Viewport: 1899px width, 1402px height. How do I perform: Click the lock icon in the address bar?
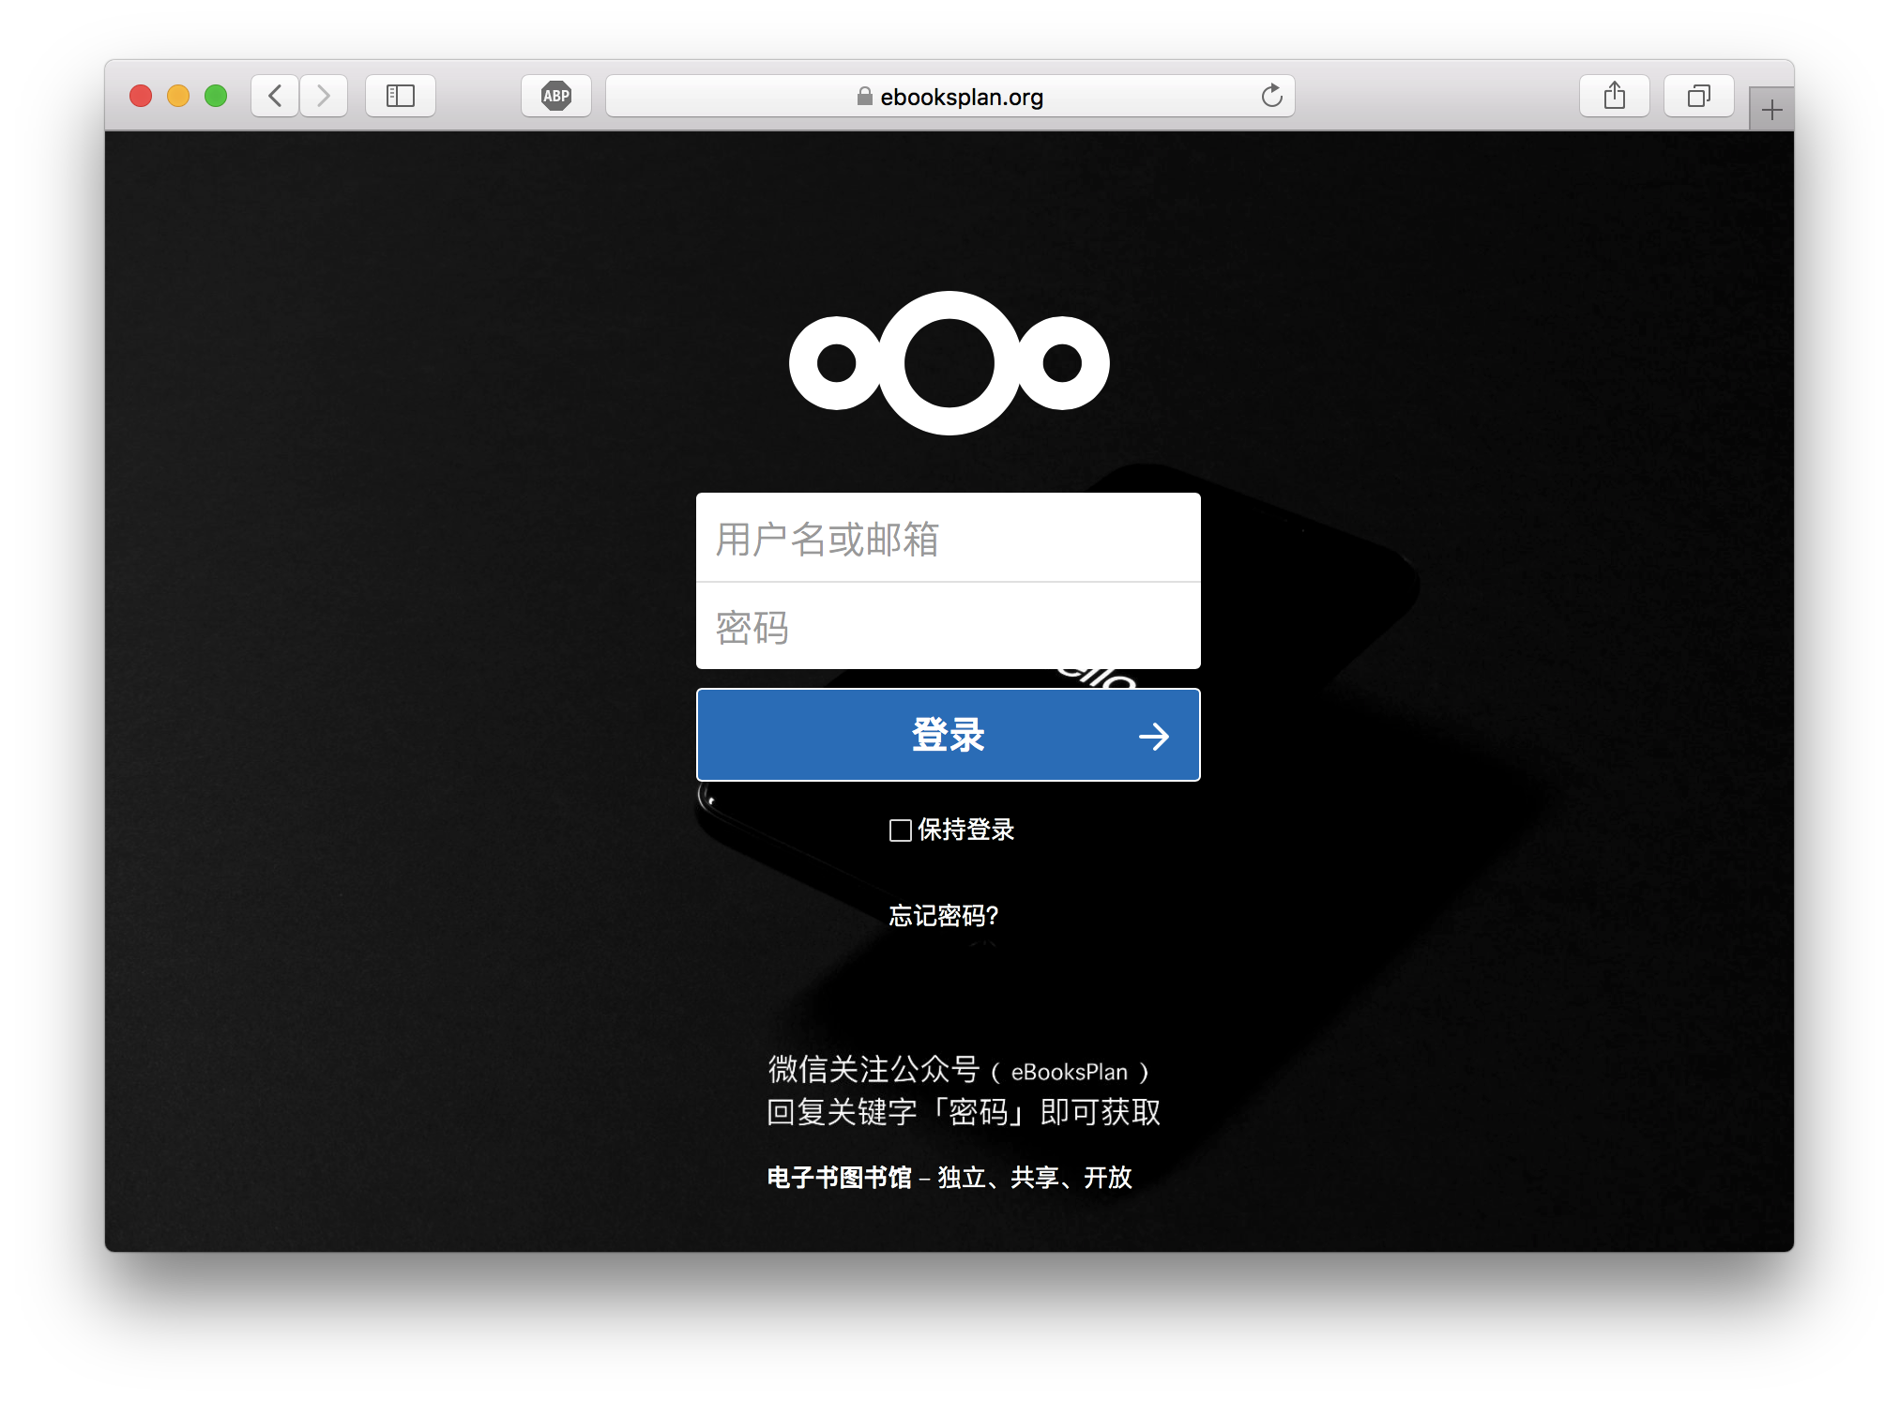[x=864, y=97]
